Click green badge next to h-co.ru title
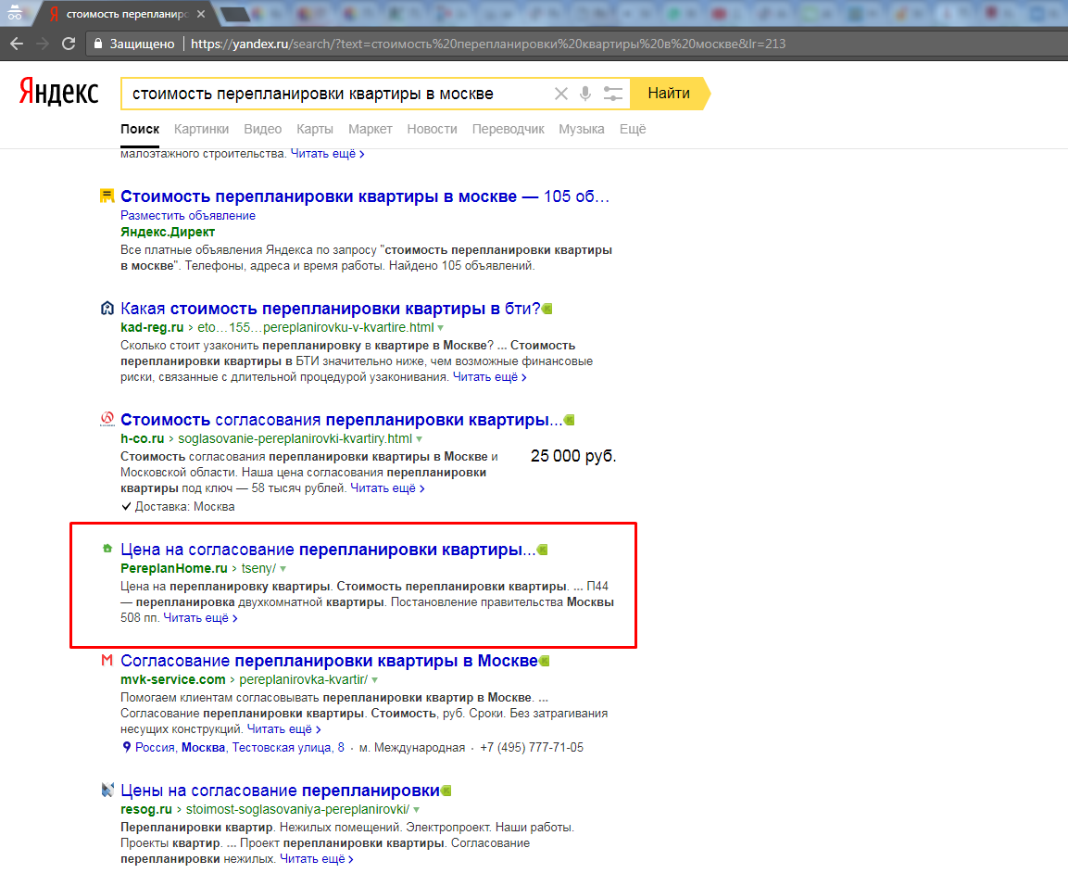 click(570, 420)
